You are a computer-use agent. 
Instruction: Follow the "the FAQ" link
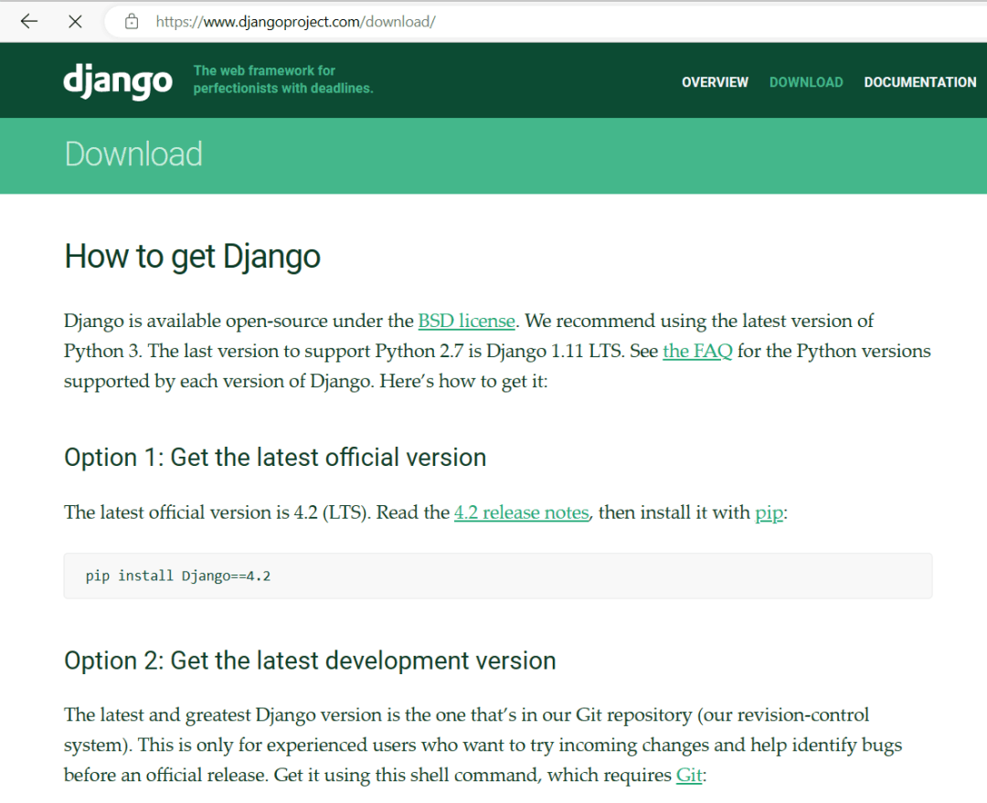tap(697, 351)
